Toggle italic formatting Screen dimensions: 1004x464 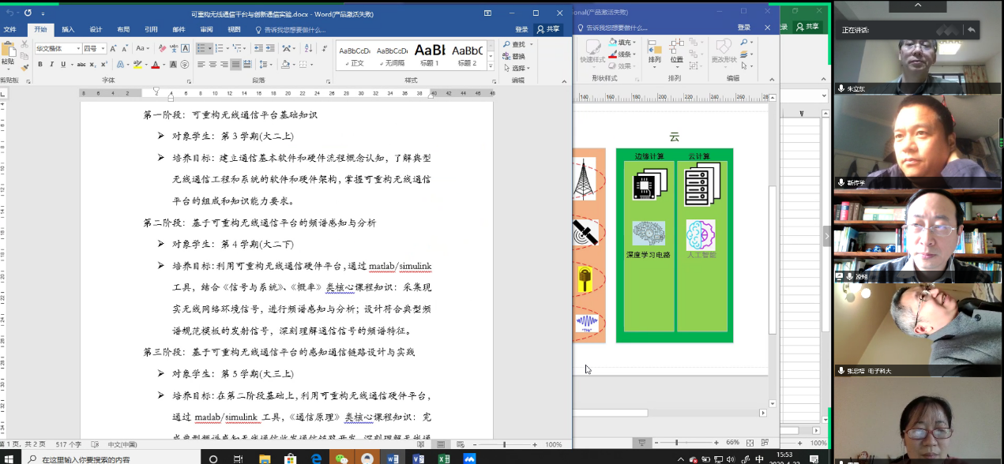51,65
